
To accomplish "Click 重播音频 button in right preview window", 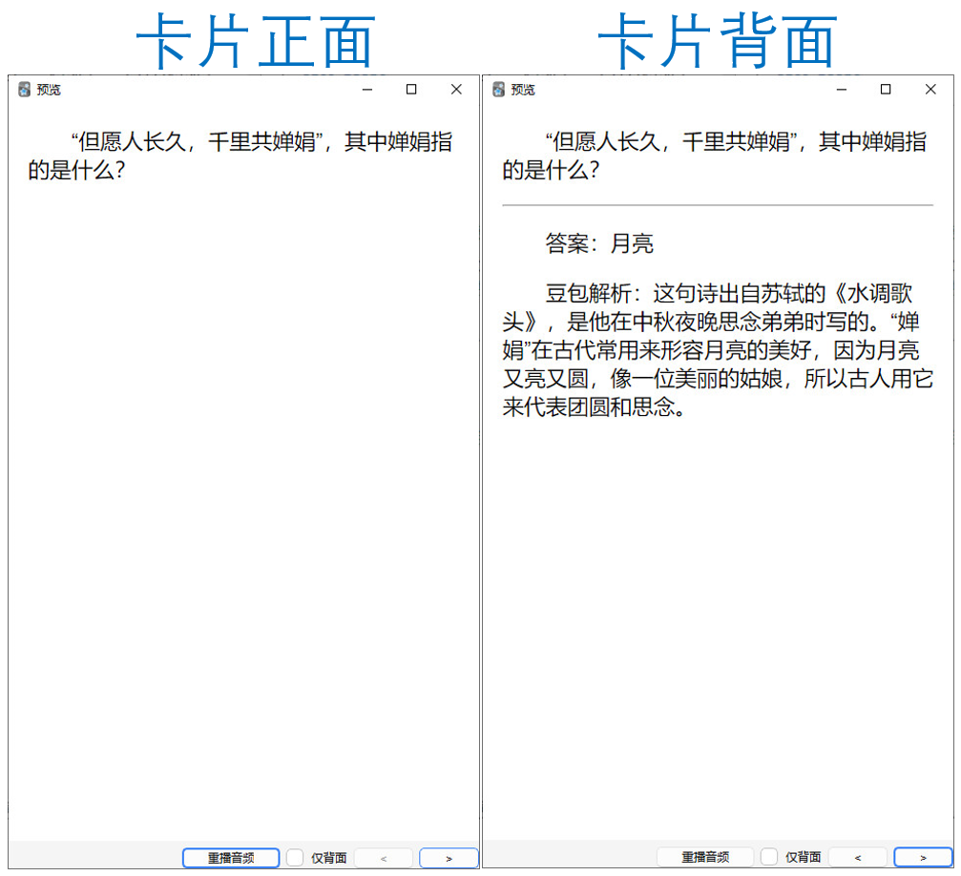I will [x=705, y=857].
